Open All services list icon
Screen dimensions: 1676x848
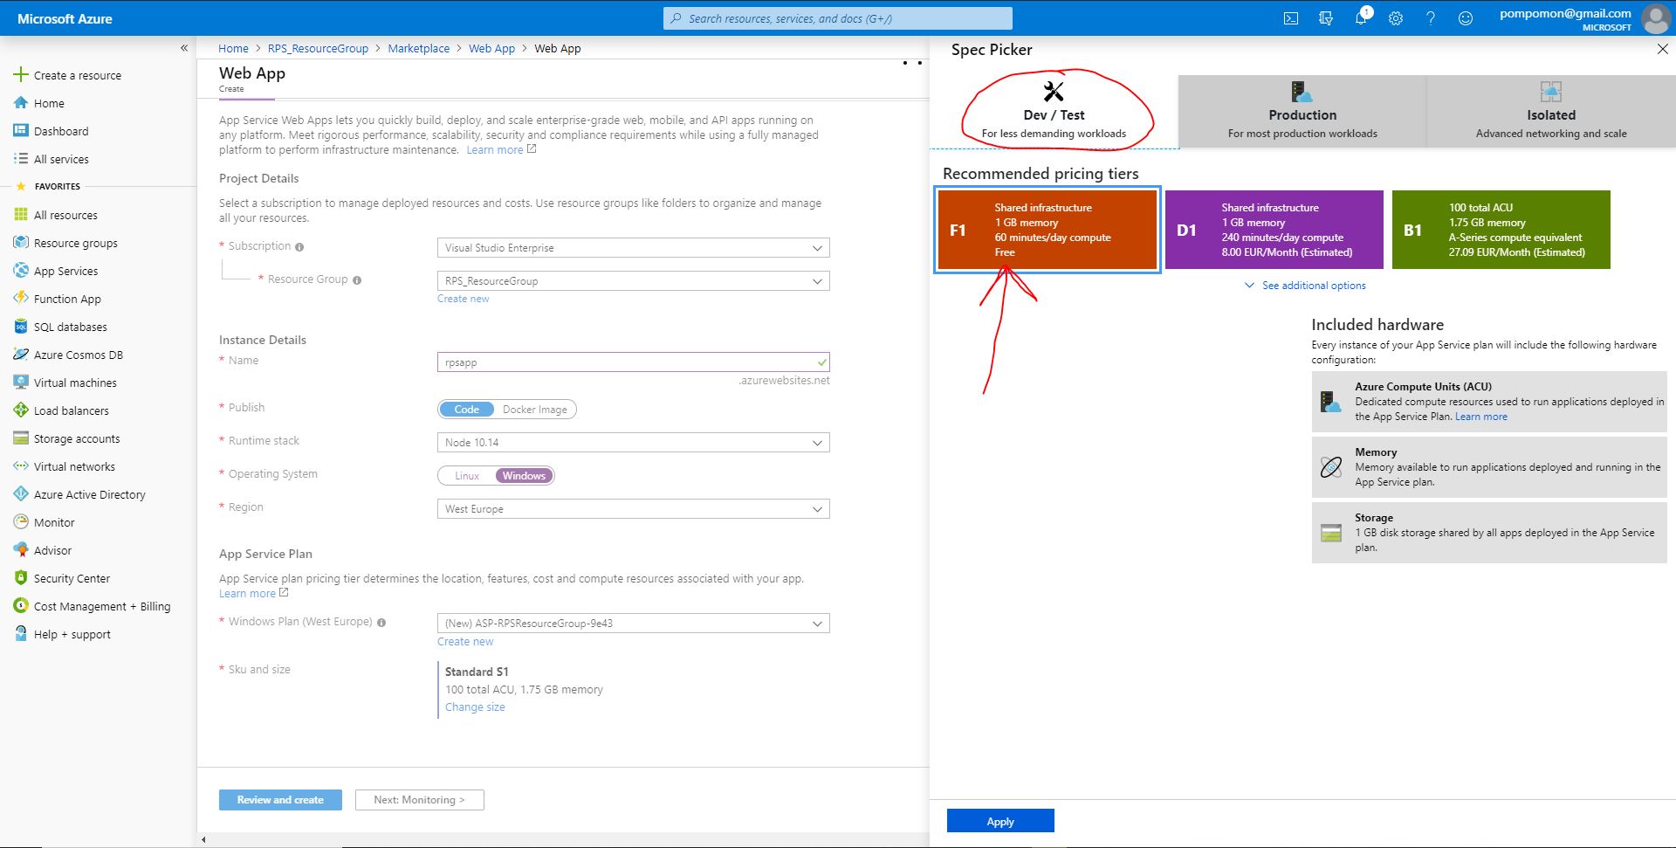21,159
